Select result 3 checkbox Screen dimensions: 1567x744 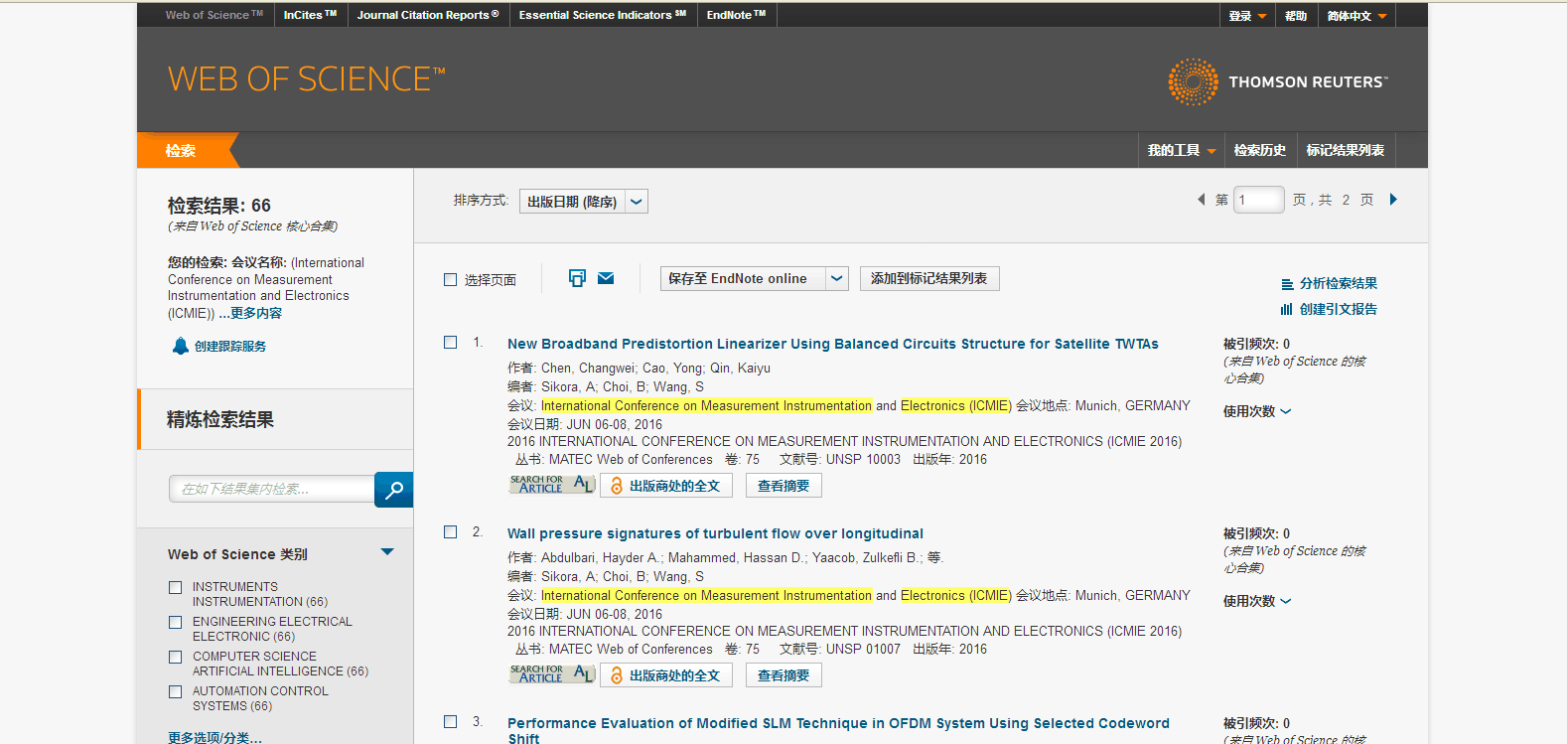[450, 722]
